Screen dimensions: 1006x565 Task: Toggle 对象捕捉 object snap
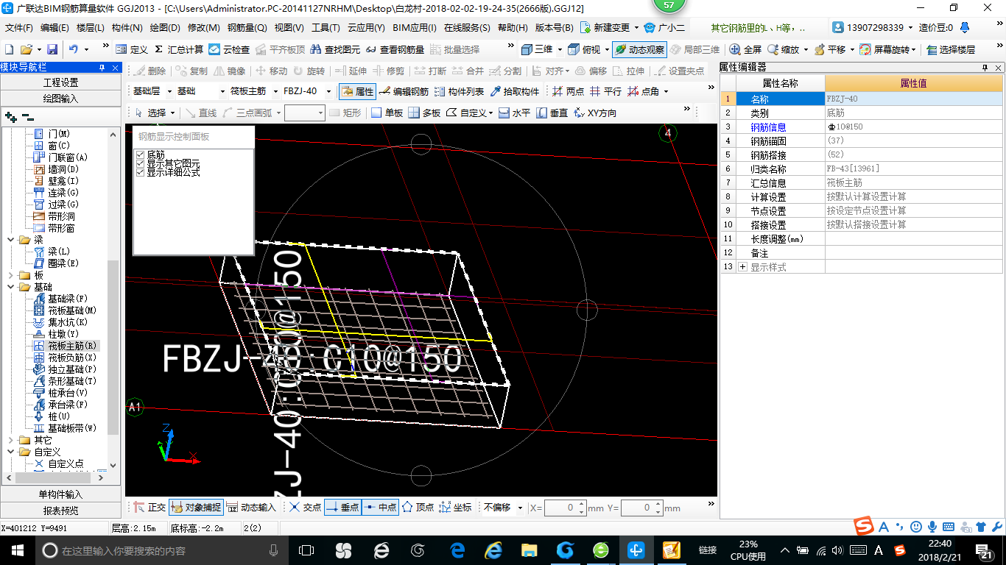196,507
